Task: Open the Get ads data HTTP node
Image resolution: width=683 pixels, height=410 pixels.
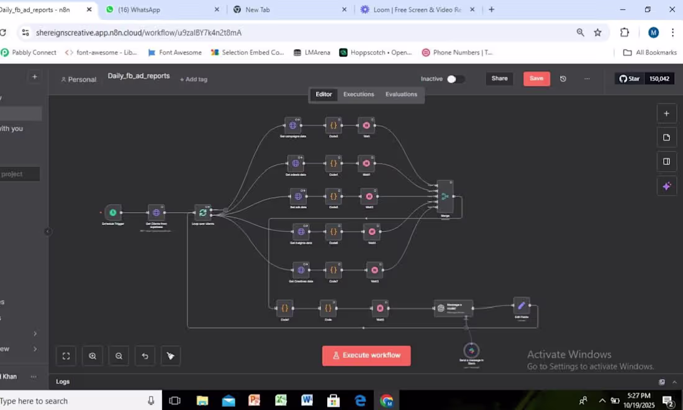Action: [298, 196]
